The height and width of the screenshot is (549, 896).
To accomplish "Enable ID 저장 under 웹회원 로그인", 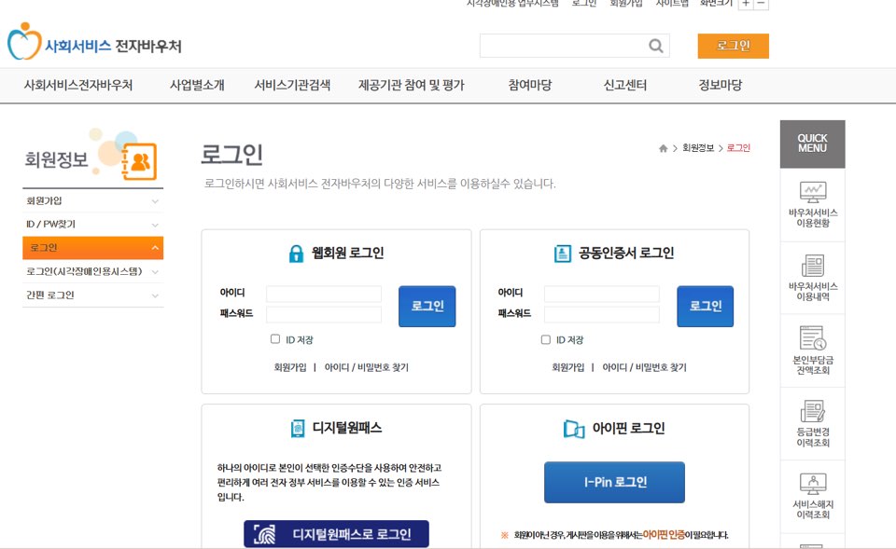I will tap(274, 338).
